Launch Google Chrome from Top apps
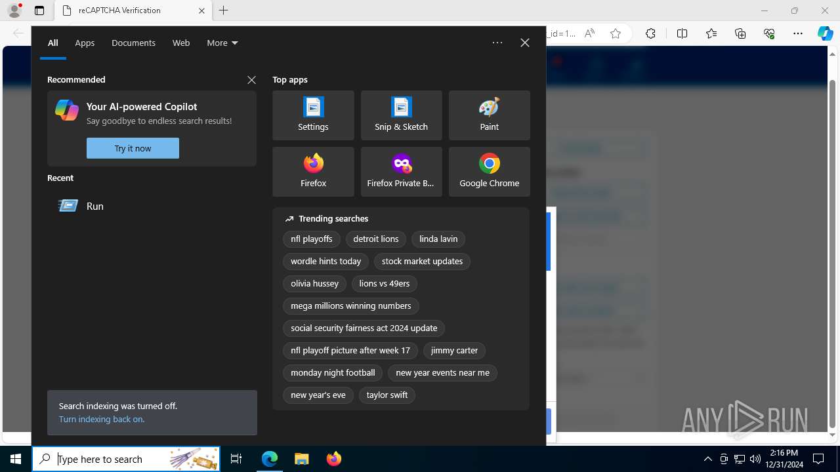 pos(489,172)
